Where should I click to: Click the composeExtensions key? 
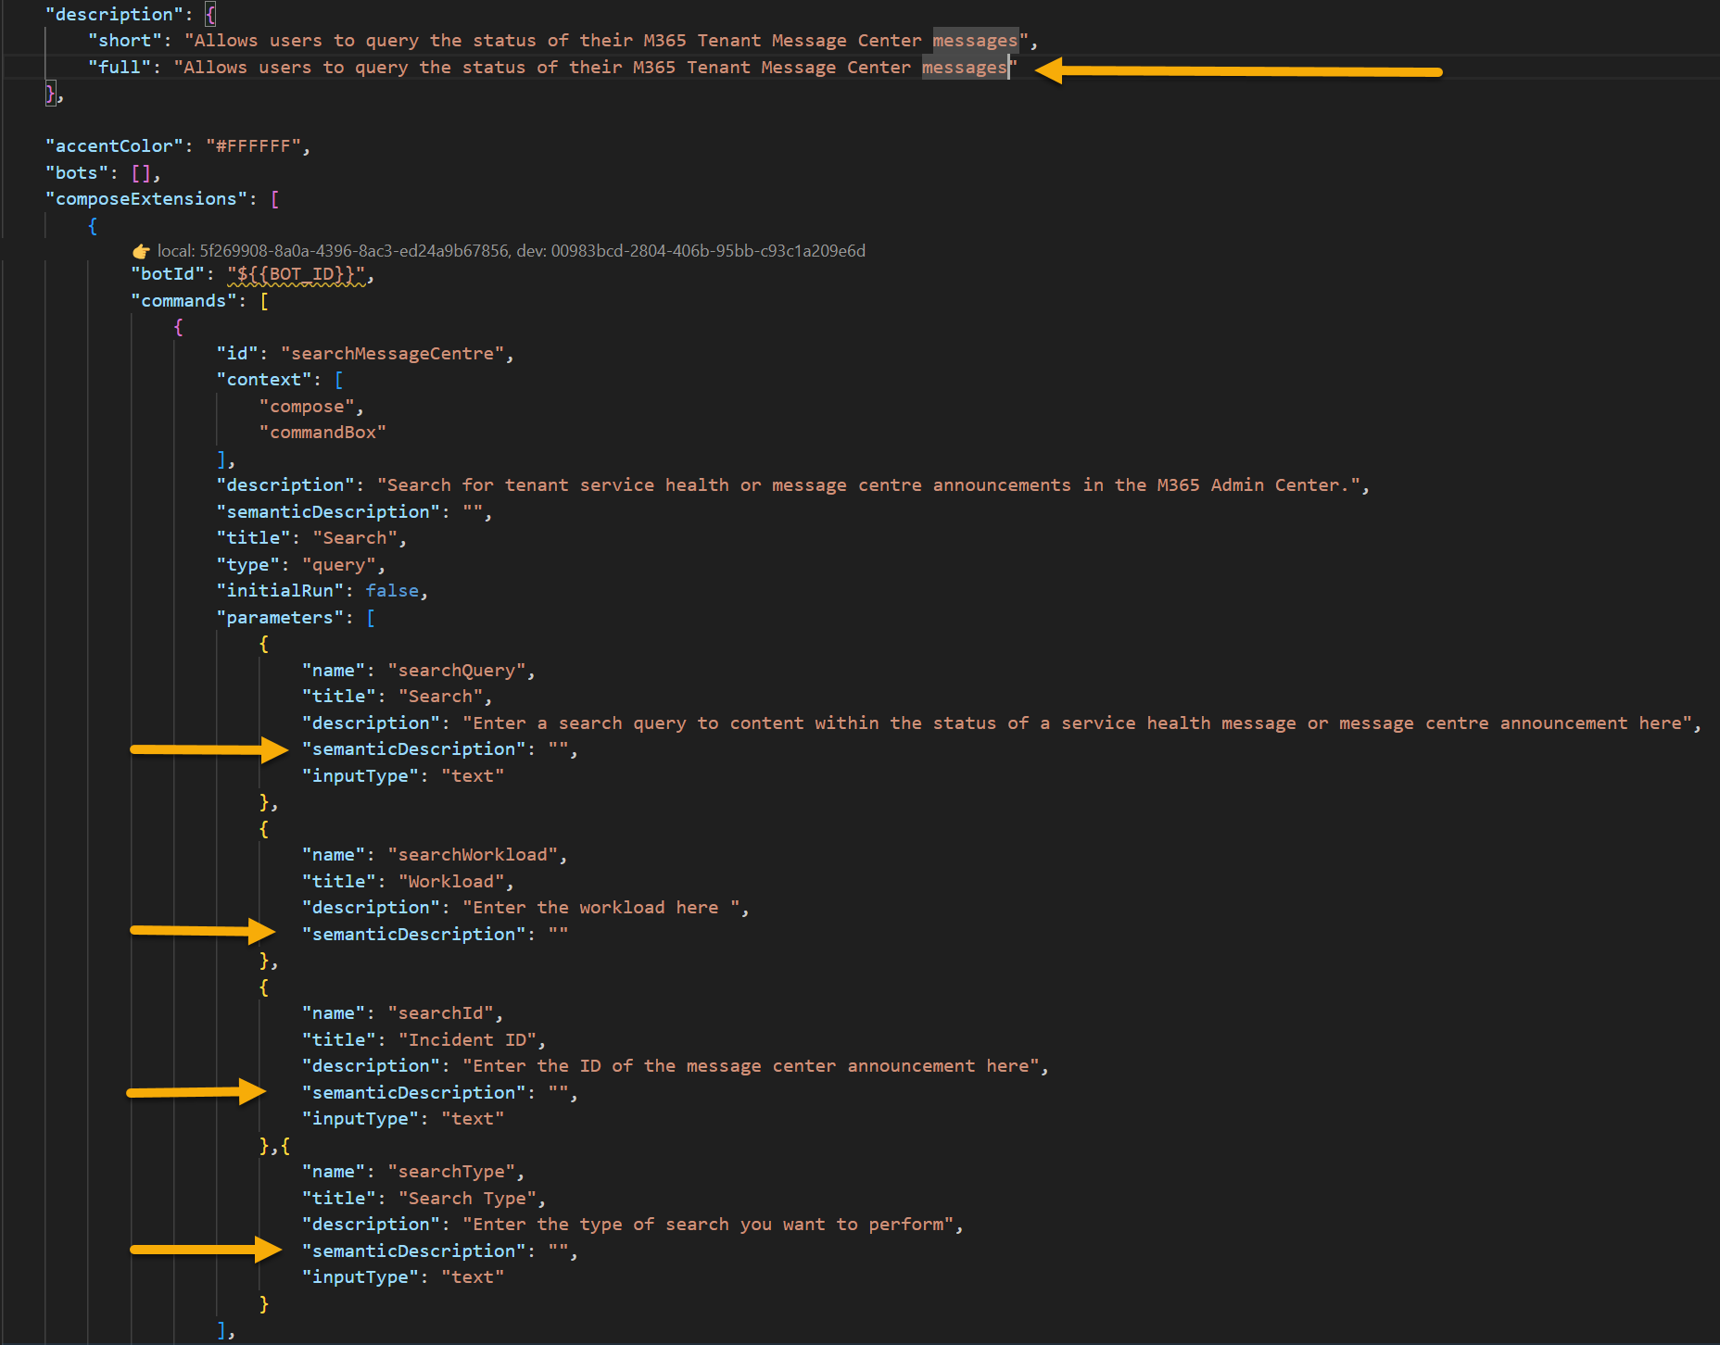point(145,199)
